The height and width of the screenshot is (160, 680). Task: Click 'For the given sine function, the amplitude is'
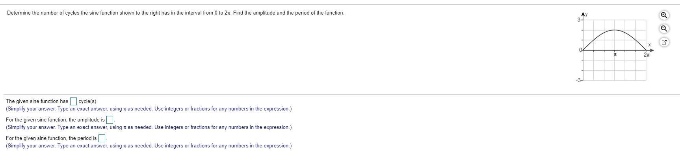55,120
